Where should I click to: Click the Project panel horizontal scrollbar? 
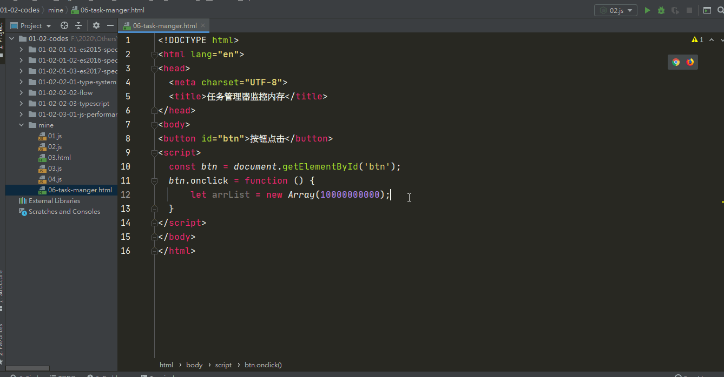click(x=28, y=368)
